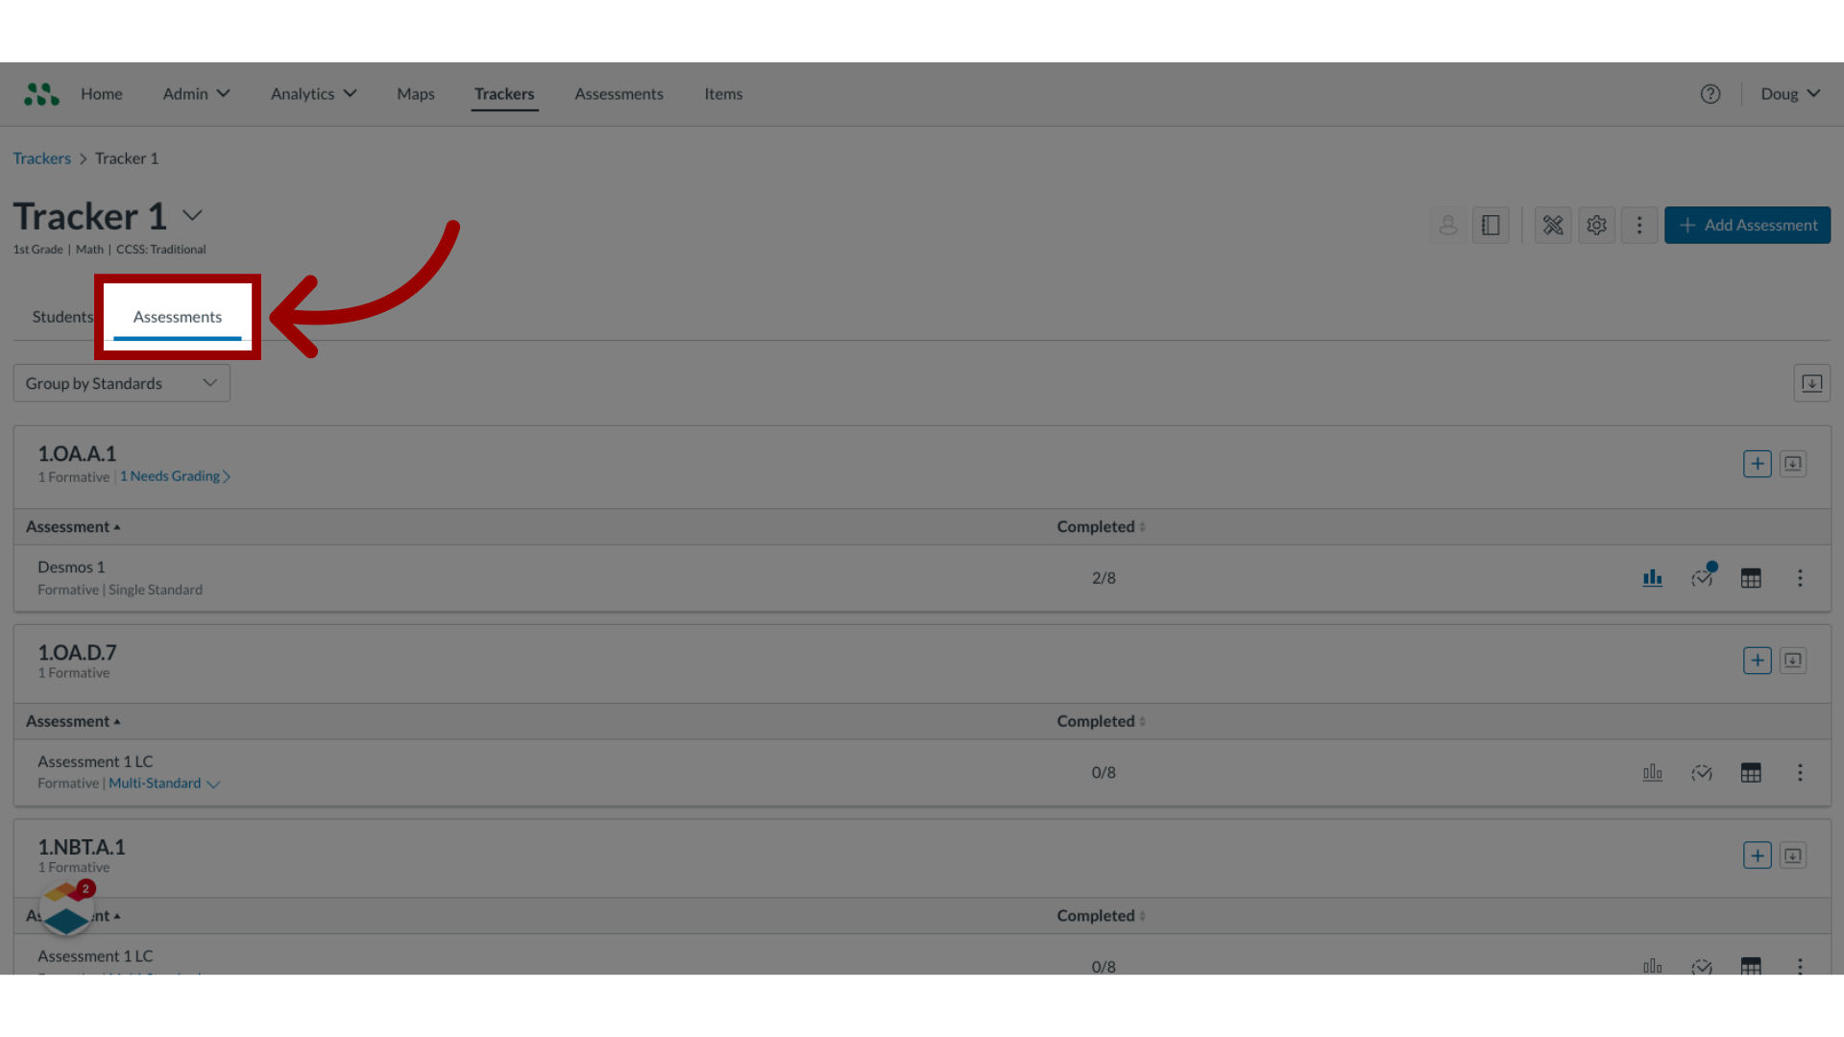Click the settings gear icon in toolbar
The image size is (1844, 1037).
pyautogui.click(x=1597, y=224)
